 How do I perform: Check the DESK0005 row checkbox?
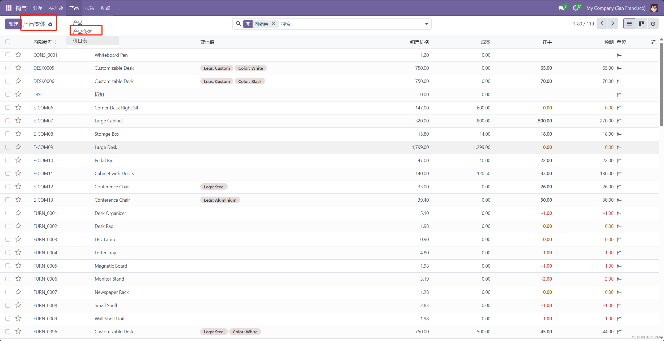pyautogui.click(x=8, y=68)
